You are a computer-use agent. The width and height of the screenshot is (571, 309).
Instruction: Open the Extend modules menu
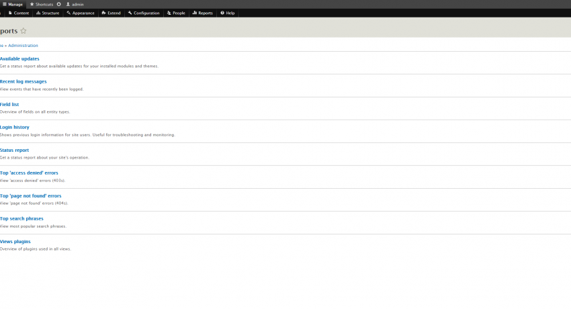[111, 13]
